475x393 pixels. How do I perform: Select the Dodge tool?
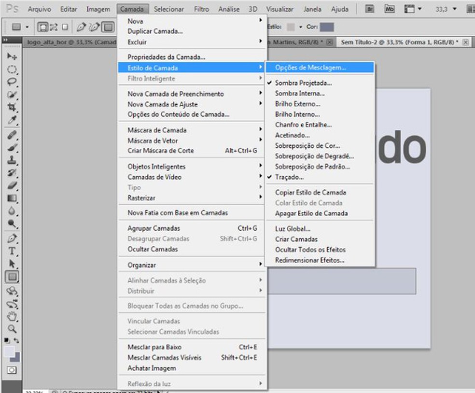coord(12,224)
